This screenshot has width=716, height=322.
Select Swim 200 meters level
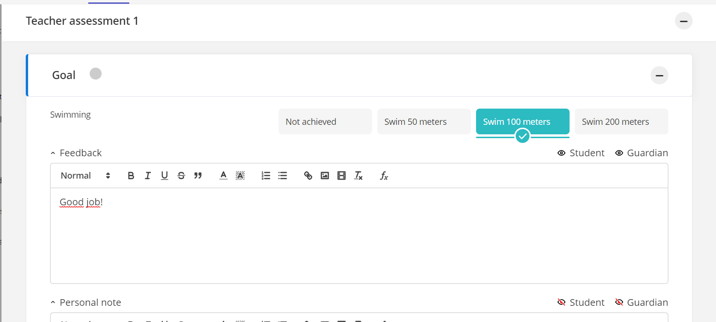(622, 121)
